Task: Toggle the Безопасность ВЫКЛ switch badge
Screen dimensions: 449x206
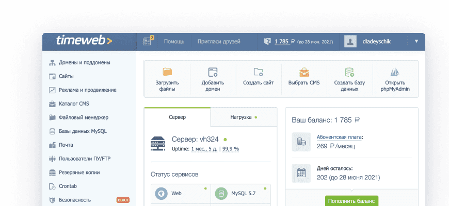Action: 123,200
